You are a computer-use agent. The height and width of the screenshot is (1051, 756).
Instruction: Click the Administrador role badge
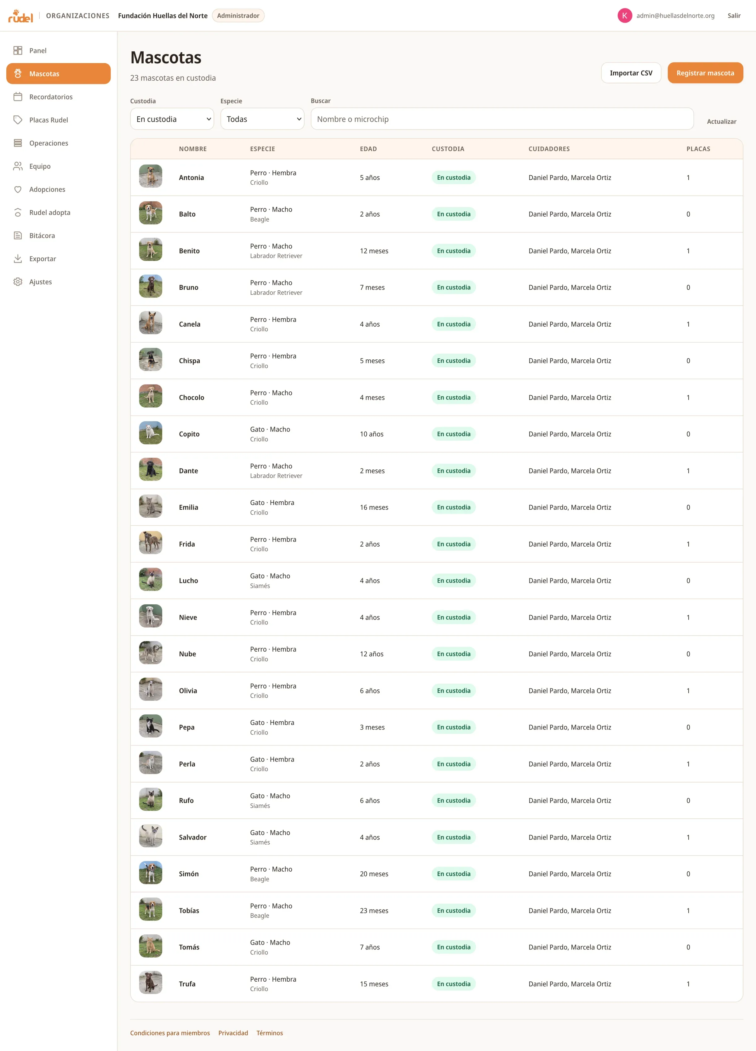[238, 16]
